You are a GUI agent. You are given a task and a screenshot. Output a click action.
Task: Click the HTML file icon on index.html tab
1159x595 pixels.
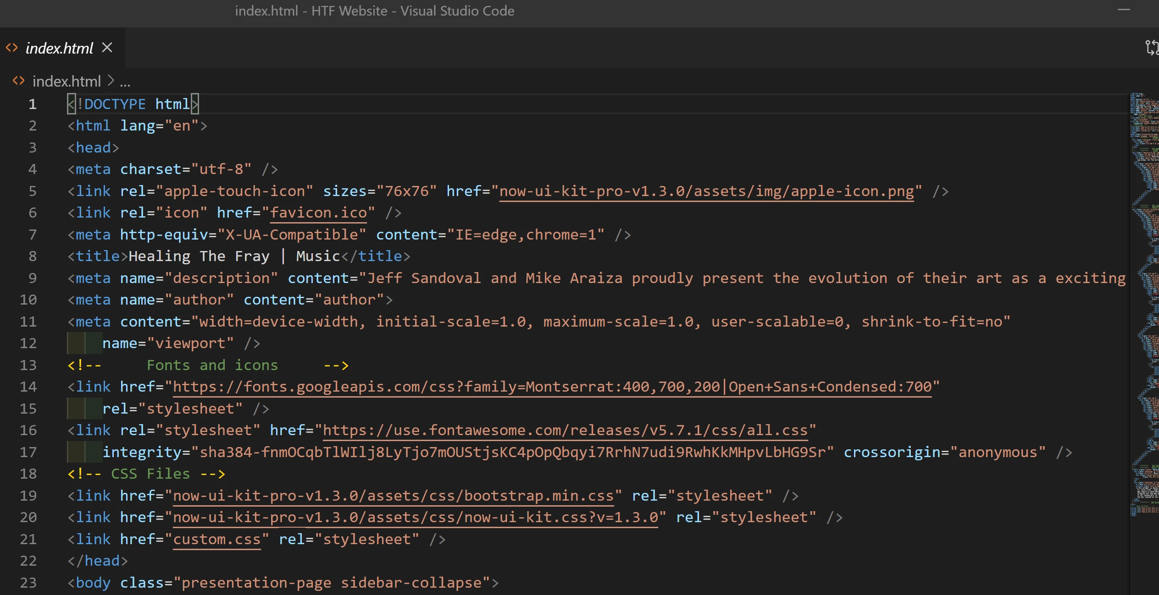[x=11, y=48]
